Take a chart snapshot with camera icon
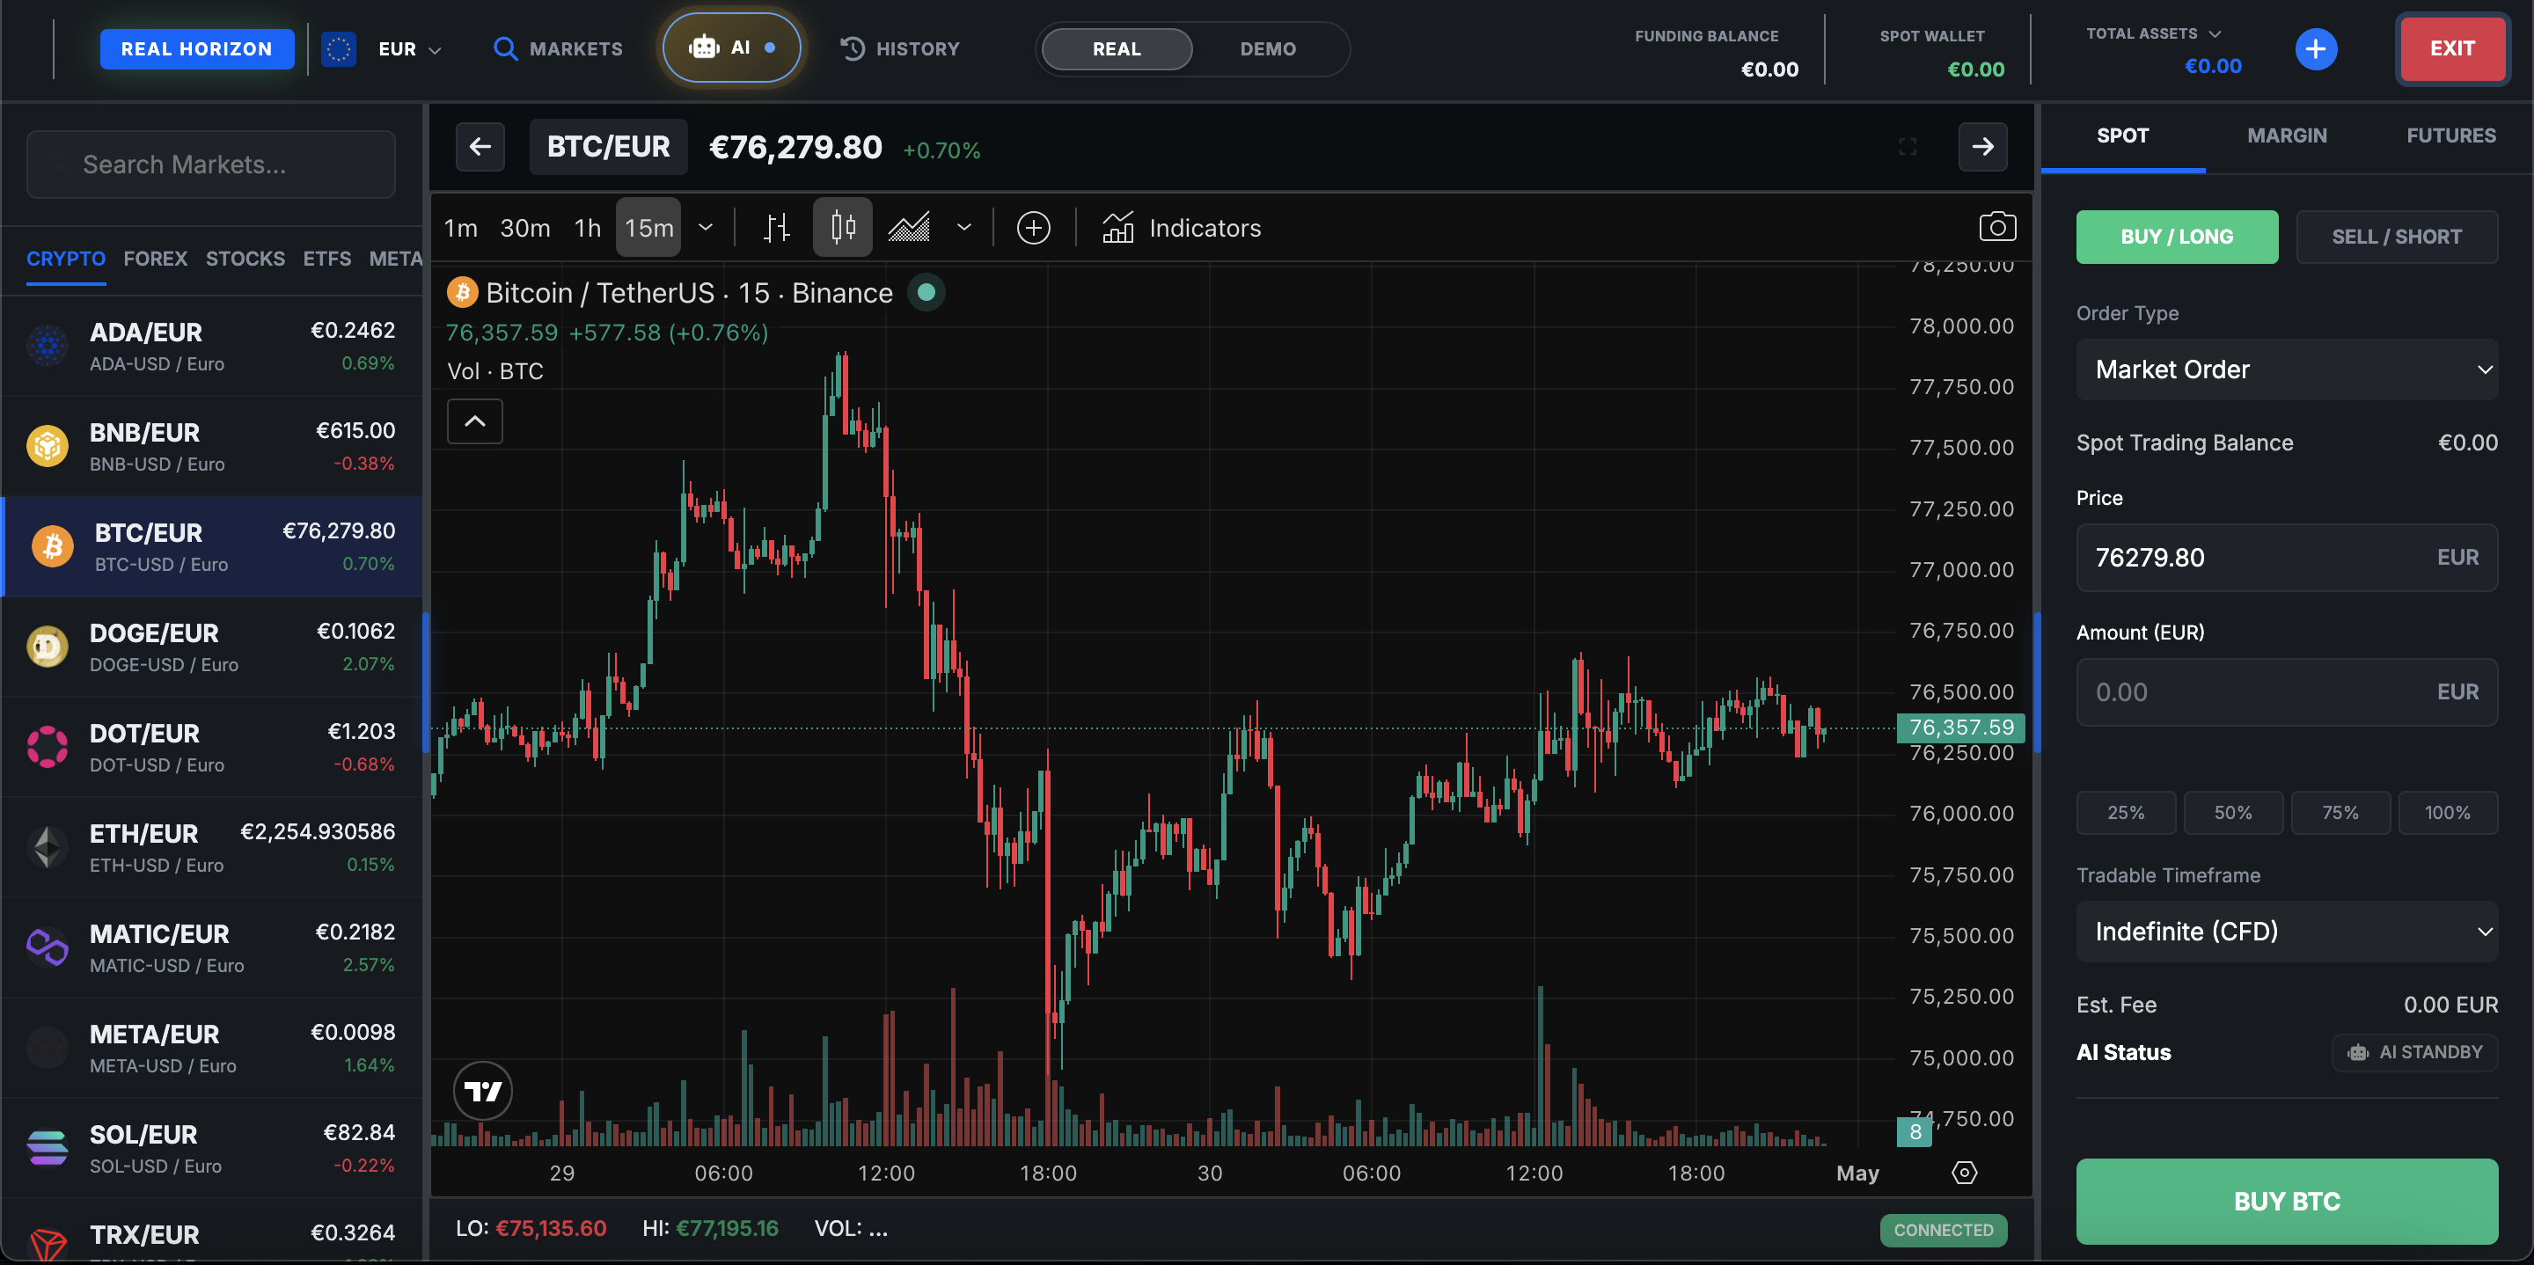Viewport: 2534px width, 1265px height. [1997, 227]
